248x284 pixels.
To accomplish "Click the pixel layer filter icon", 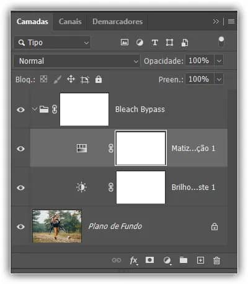I will [x=125, y=43].
